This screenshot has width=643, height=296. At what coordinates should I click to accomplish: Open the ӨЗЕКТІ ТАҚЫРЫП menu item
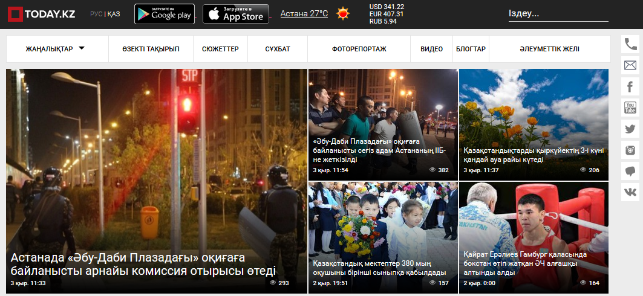click(x=151, y=49)
